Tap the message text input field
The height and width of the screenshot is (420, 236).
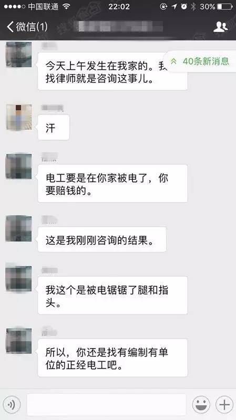tap(107, 404)
